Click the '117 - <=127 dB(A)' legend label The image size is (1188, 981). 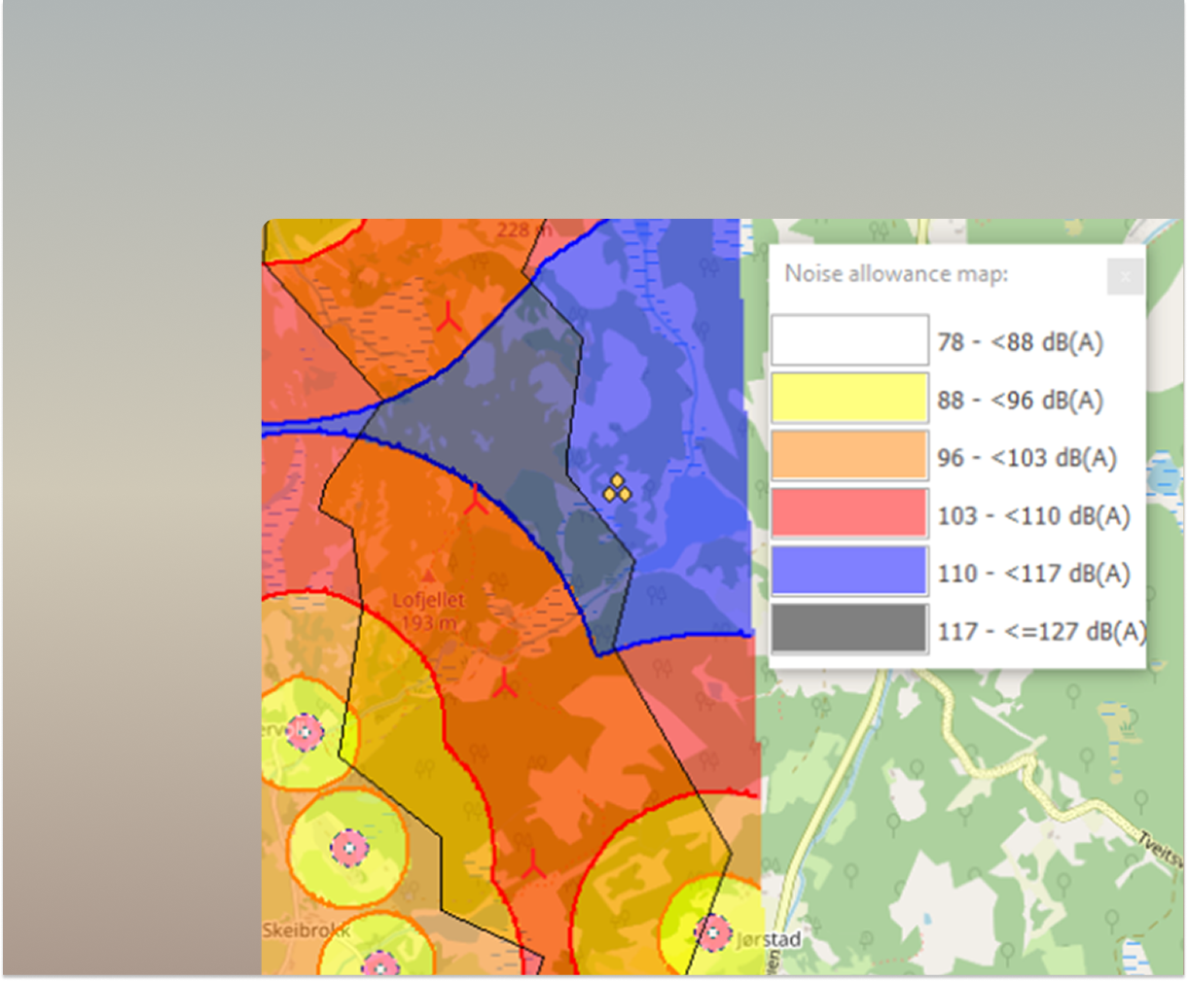[x=1041, y=632]
